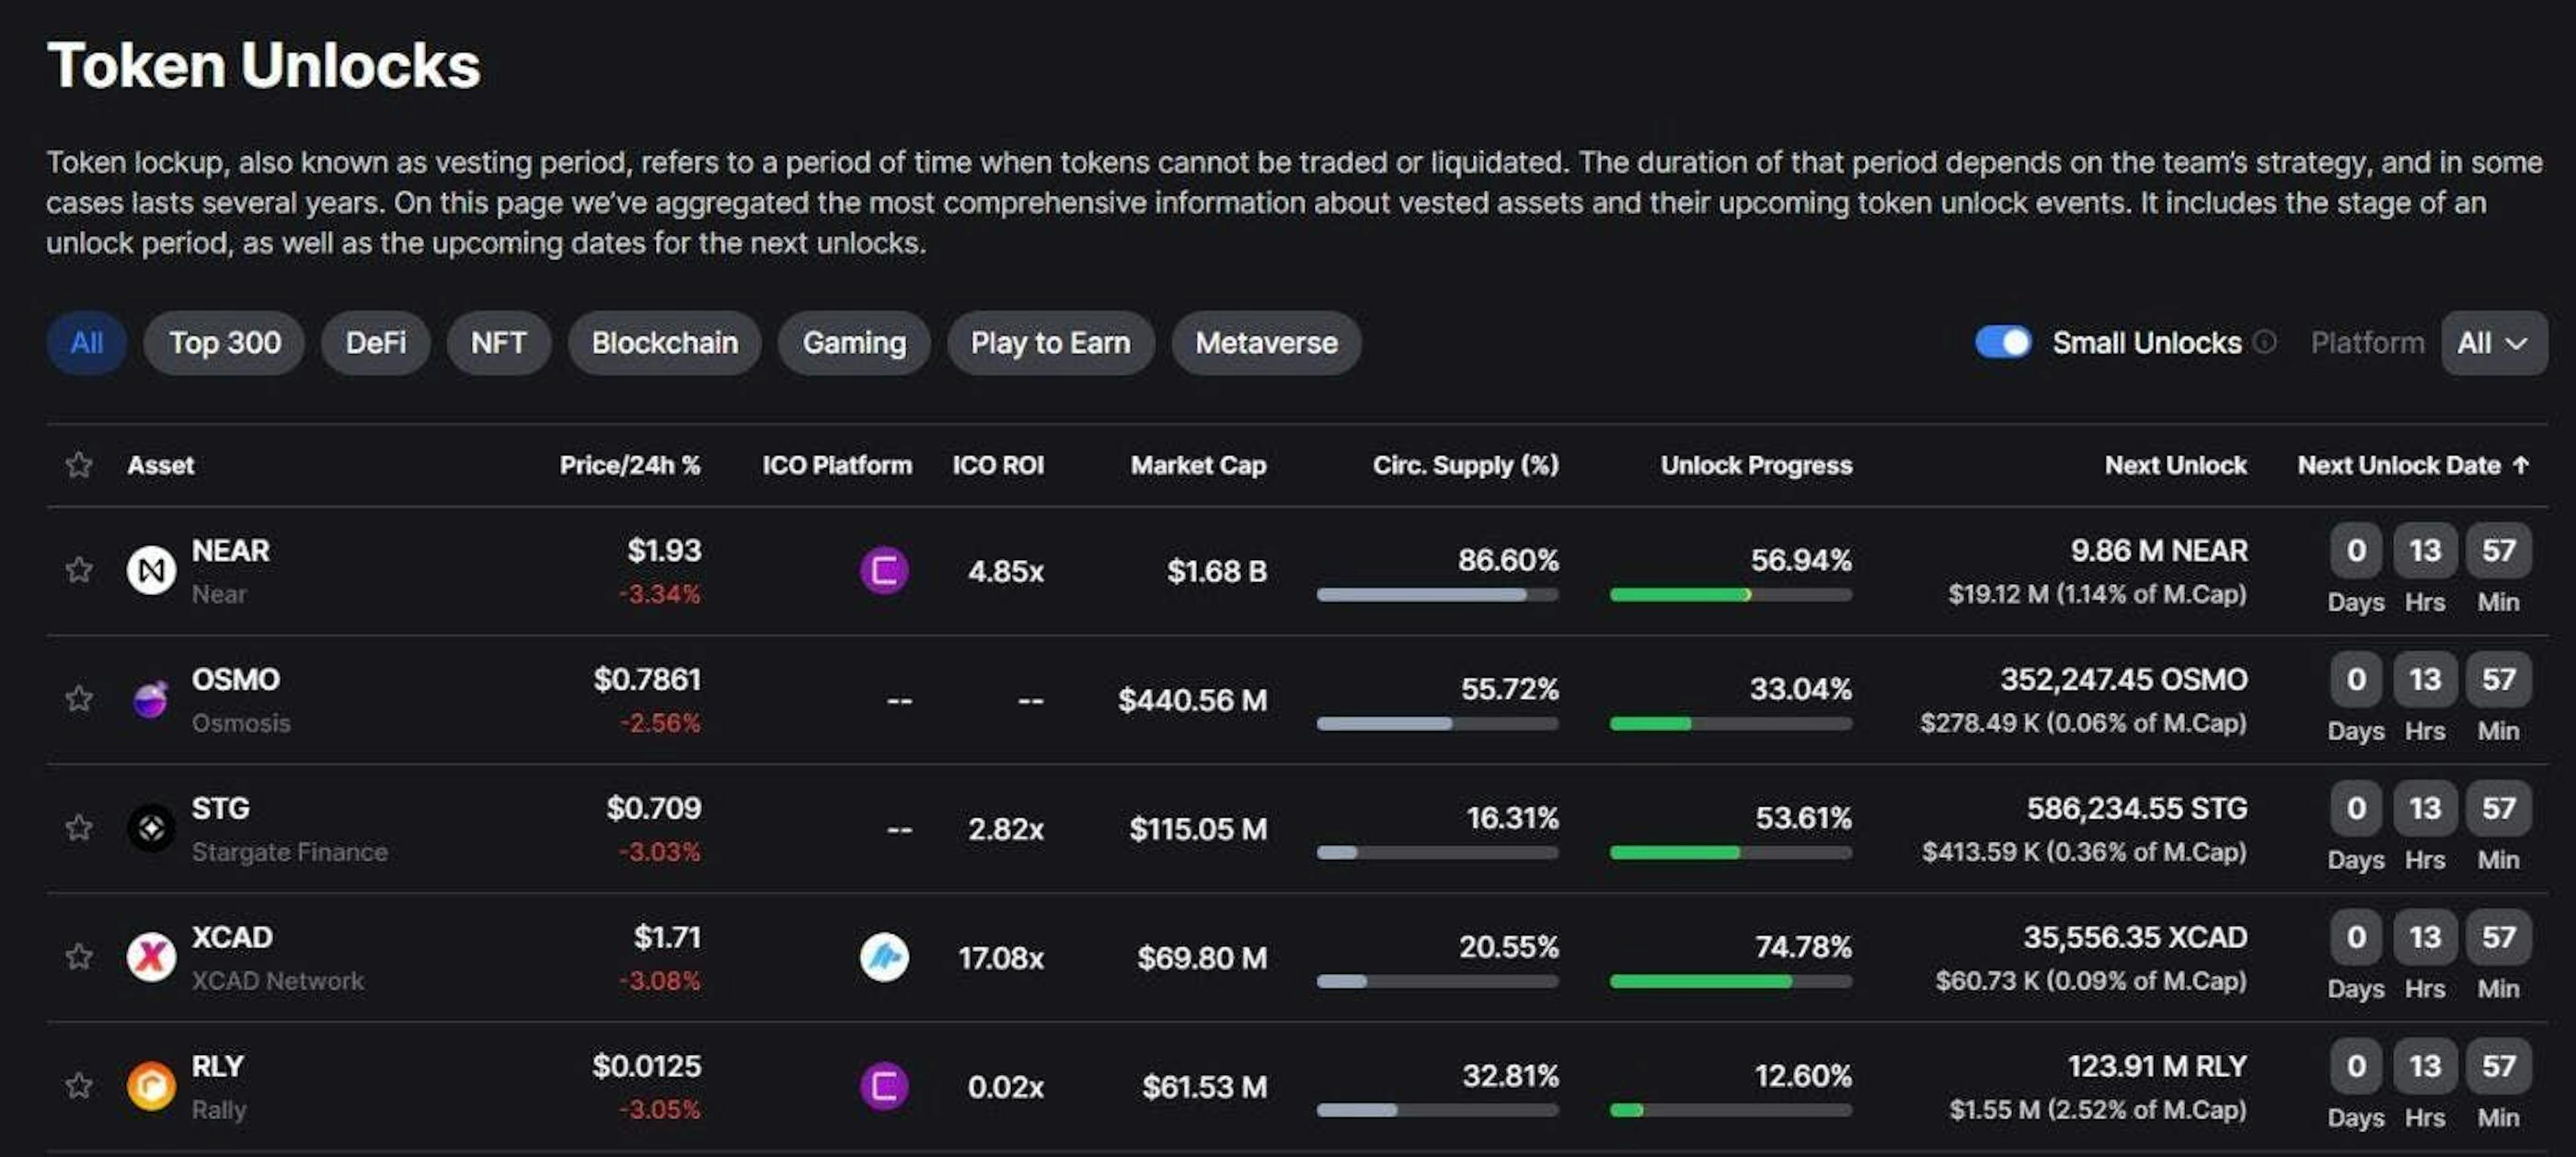Select the NEAR token logo
The height and width of the screenshot is (1157, 2576).
152,570
